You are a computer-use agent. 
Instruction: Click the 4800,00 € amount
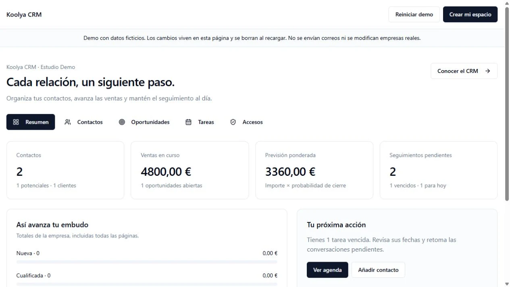[x=166, y=172]
